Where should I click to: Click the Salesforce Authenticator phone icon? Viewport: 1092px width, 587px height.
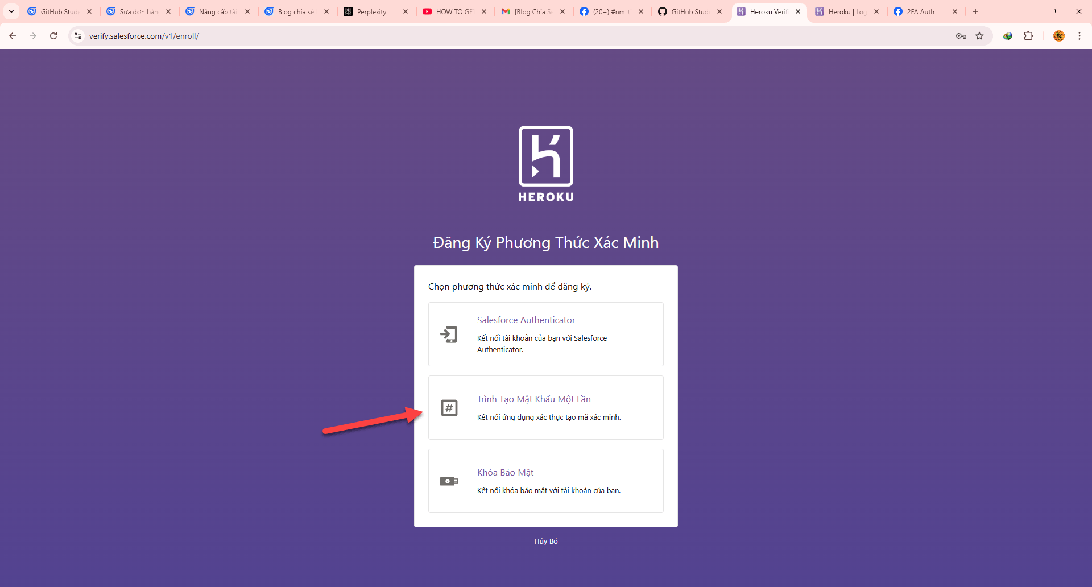pos(449,334)
